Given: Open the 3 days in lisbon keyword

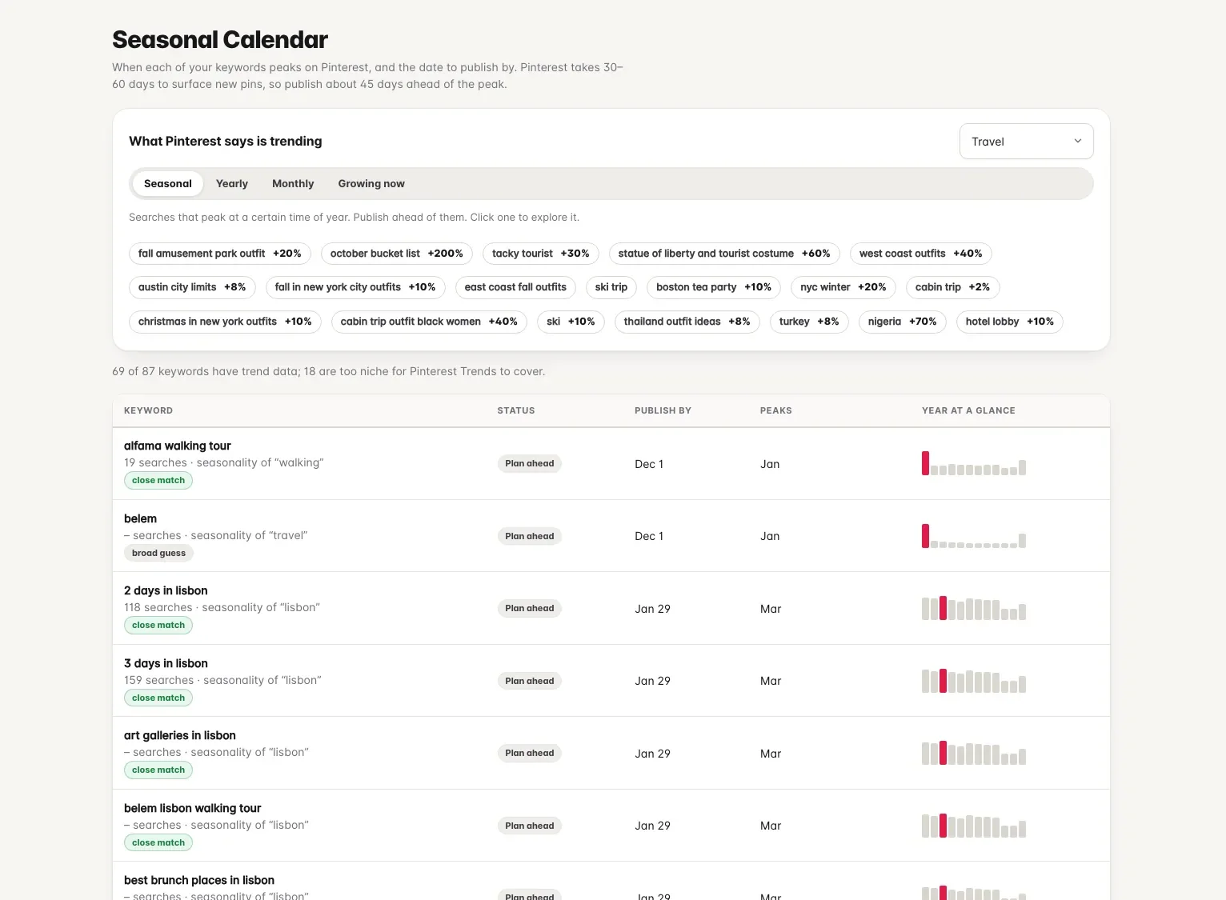Looking at the screenshot, I should click(x=166, y=663).
